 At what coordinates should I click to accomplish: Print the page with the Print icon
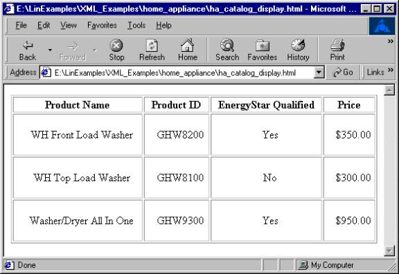click(337, 46)
